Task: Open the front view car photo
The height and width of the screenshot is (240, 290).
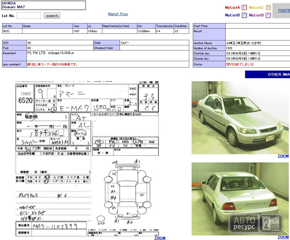Action: click(x=240, y=118)
